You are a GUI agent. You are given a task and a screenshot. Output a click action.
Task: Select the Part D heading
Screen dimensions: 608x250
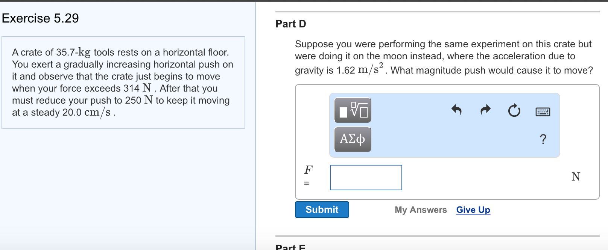point(290,24)
